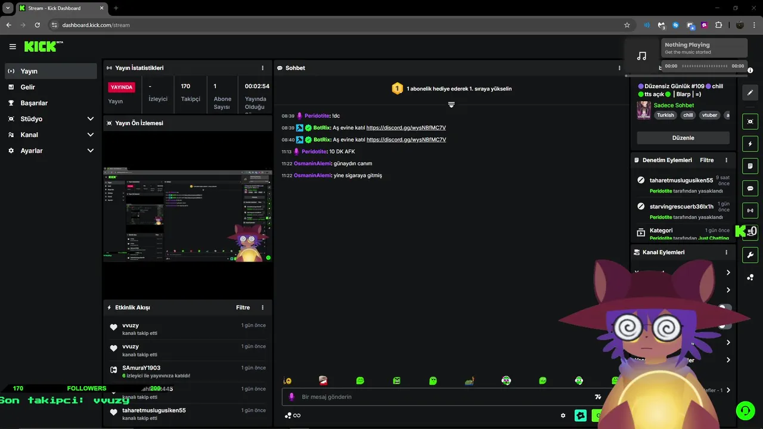Open the Kanal Eylemleri three-dot menu
This screenshot has height=429, width=763.
tap(726, 252)
